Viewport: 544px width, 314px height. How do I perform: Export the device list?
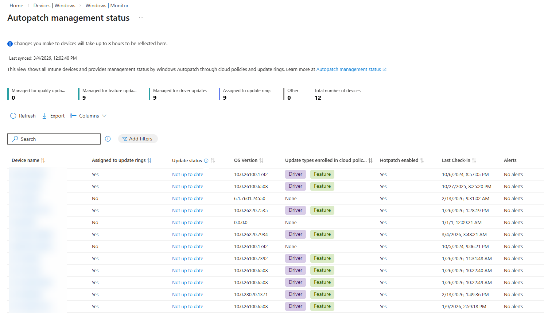tap(53, 116)
